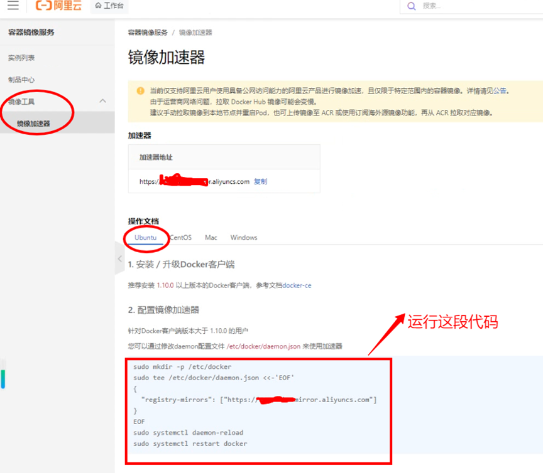Open the 工作台 workbench button

point(109,6)
